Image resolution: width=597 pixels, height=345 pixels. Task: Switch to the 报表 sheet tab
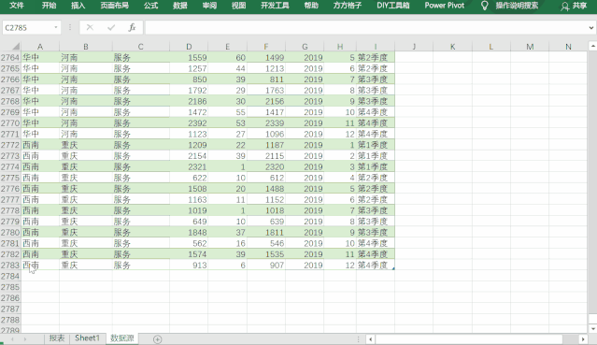(x=57, y=338)
